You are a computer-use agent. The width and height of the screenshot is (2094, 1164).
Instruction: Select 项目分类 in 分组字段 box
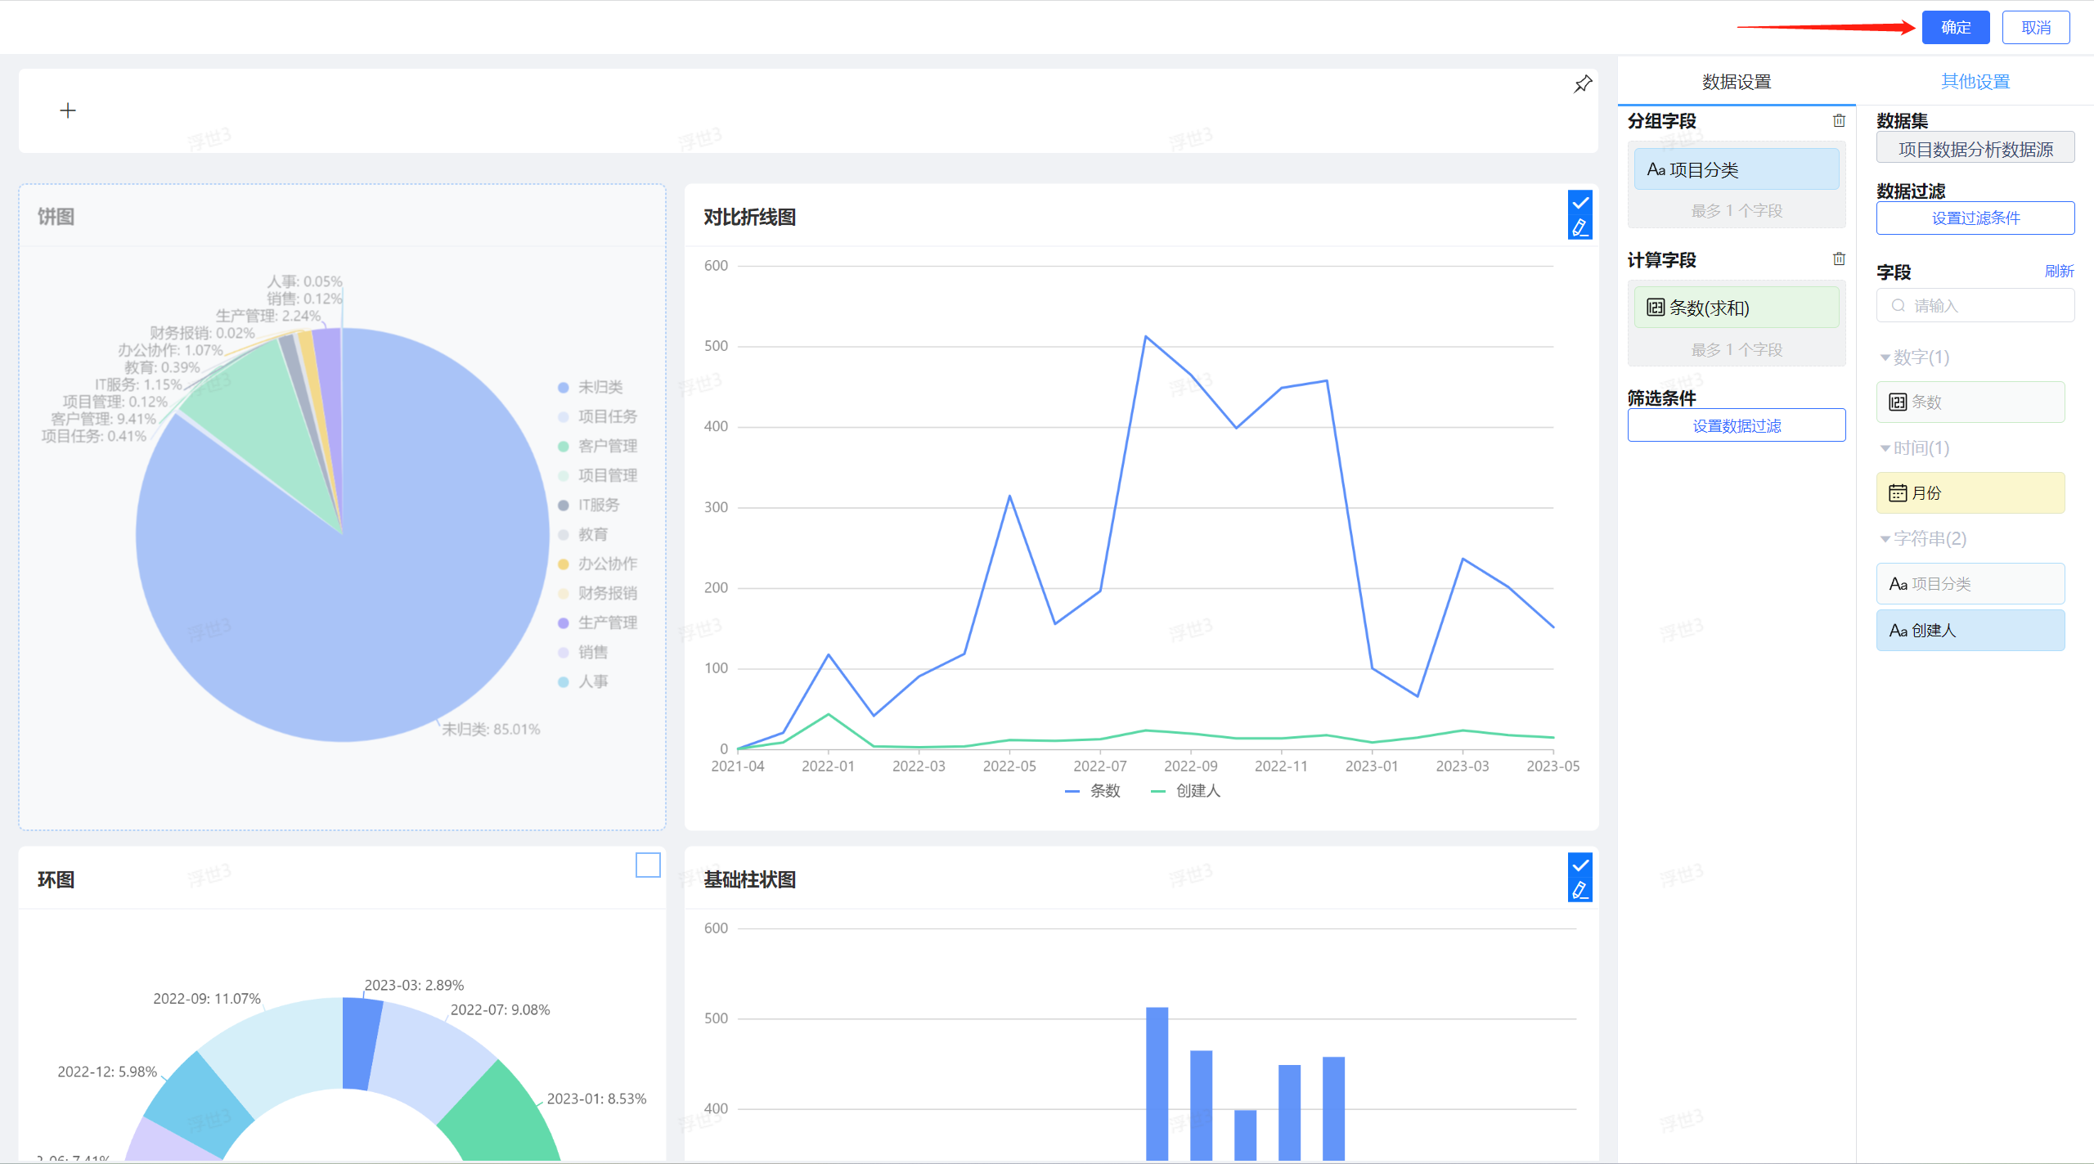pos(1737,169)
